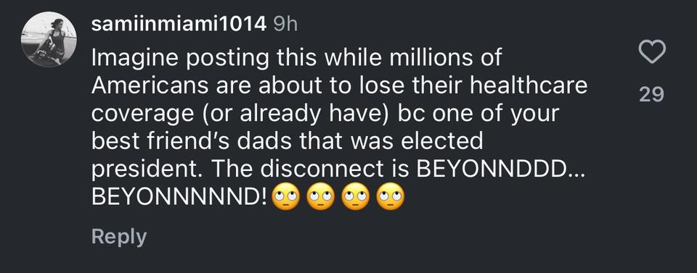Viewport: 697px width, 273px height.
Task: Open the samiinmiami1014 username link
Action: (x=179, y=25)
